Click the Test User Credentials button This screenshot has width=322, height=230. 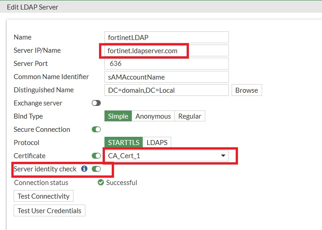tap(50, 210)
